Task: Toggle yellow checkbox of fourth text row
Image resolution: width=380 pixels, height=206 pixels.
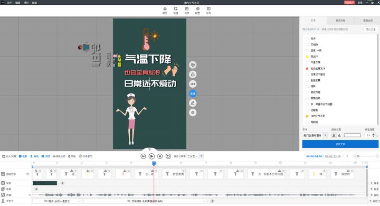Action: (x=307, y=57)
